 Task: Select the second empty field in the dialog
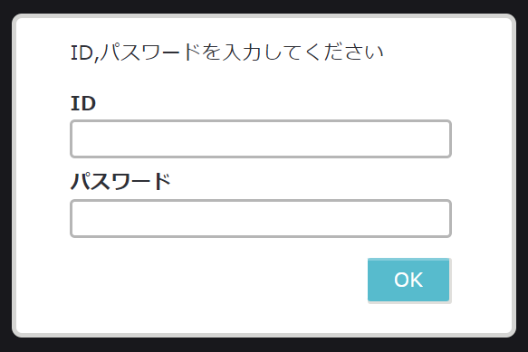point(261,218)
